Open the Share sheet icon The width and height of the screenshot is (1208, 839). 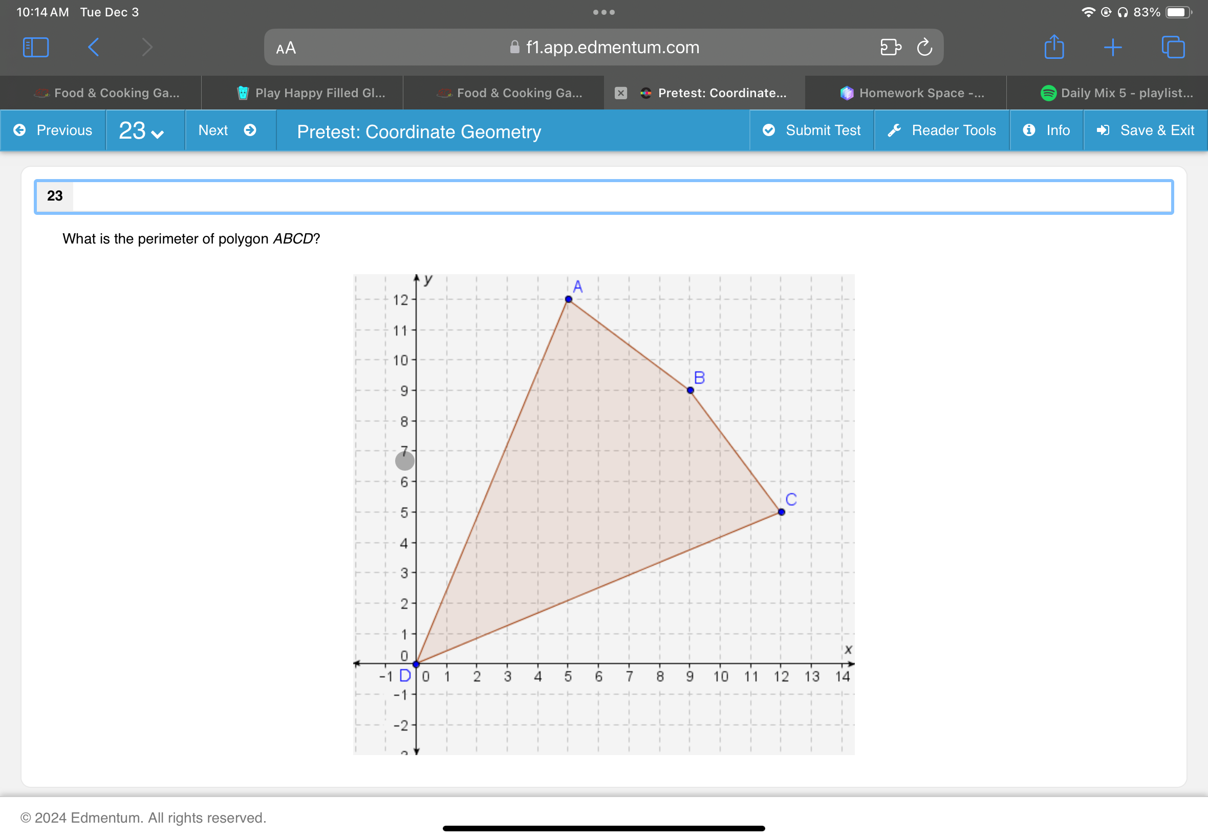coord(1054,46)
